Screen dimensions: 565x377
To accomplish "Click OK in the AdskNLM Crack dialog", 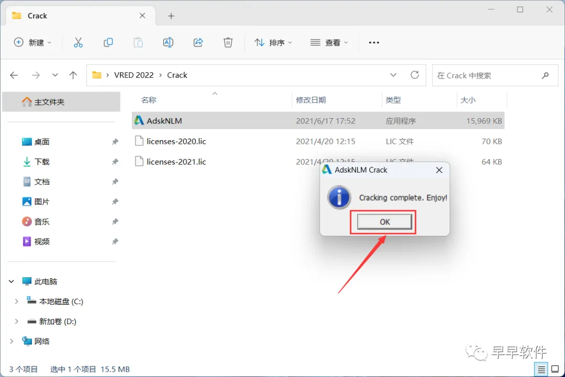I will (385, 222).
